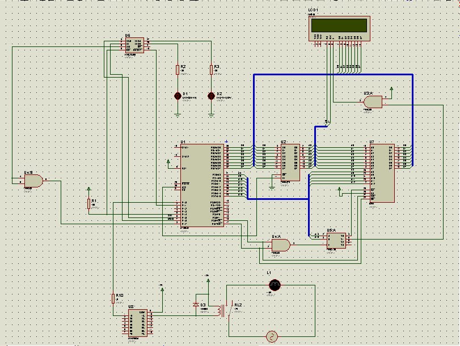Click the U4:A gate near the relay circuit
This screenshot has height=346, width=460.
[x=281, y=245]
